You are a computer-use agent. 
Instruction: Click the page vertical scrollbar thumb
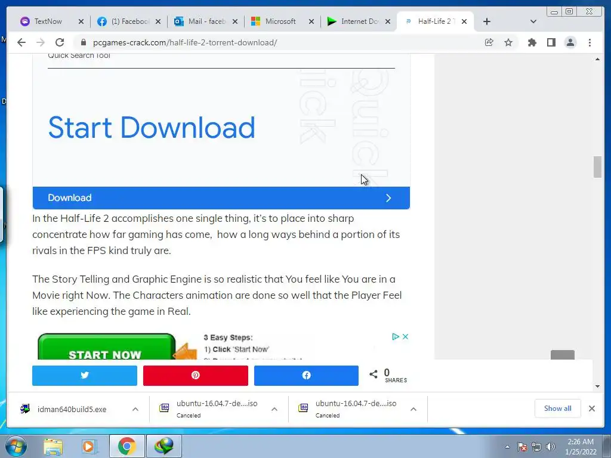pos(597,167)
